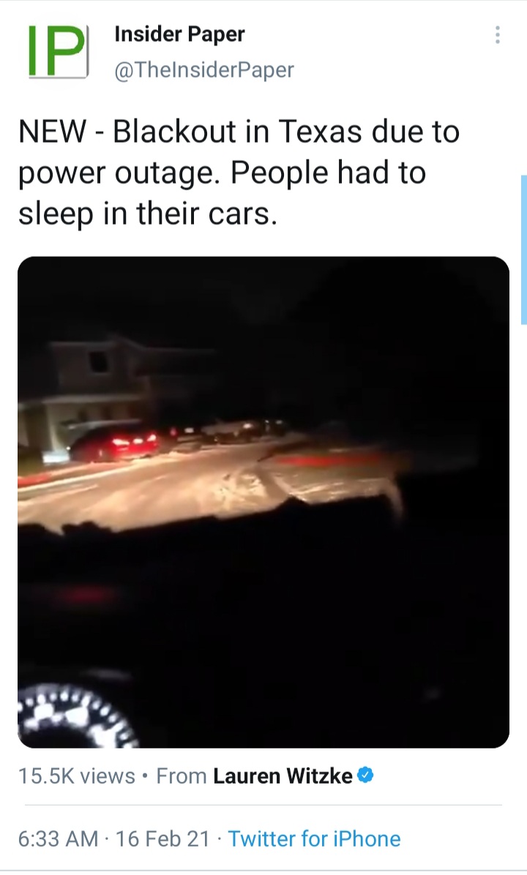This screenshot has height=875, width=527.
Task: Tap the word 'From' below the video
Action: [182, 776]
